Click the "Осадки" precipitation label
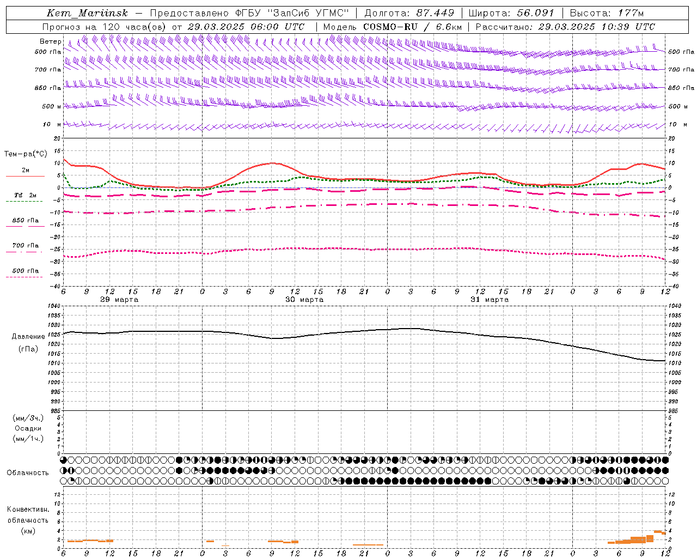The width and height of the screenshot is (697, 558). click(28, 428)
